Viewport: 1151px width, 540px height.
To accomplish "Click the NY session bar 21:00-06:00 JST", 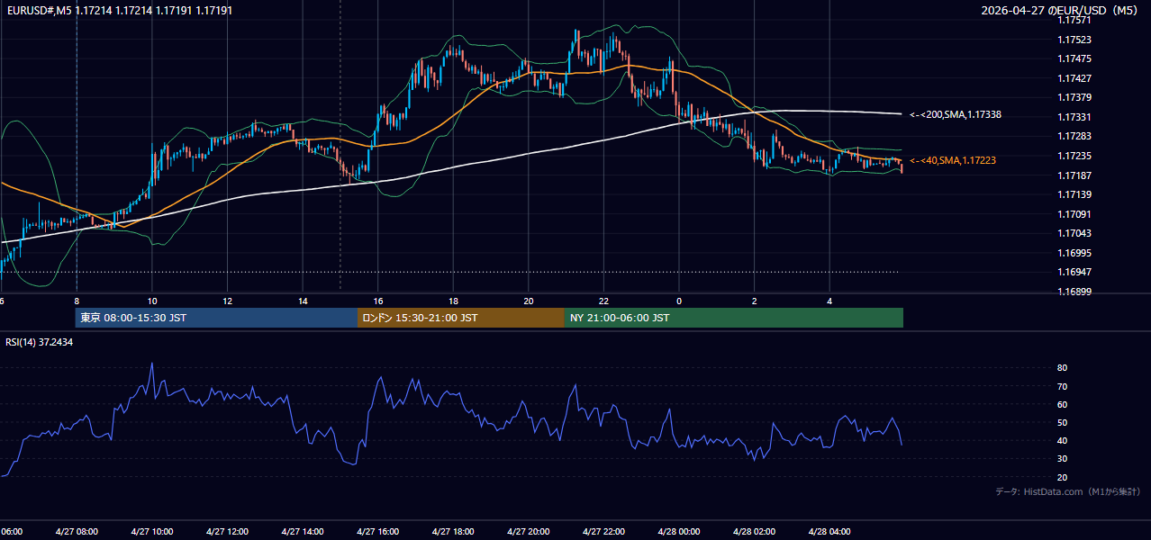I will coord(734,318).
